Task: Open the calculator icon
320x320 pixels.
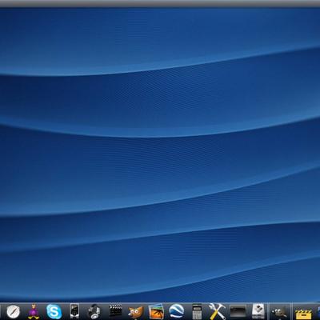Action: (197, 311)
